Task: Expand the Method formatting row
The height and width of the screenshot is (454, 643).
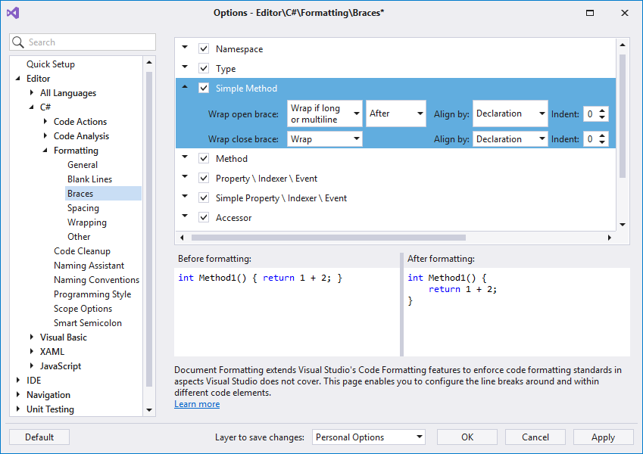Action: 184,158
